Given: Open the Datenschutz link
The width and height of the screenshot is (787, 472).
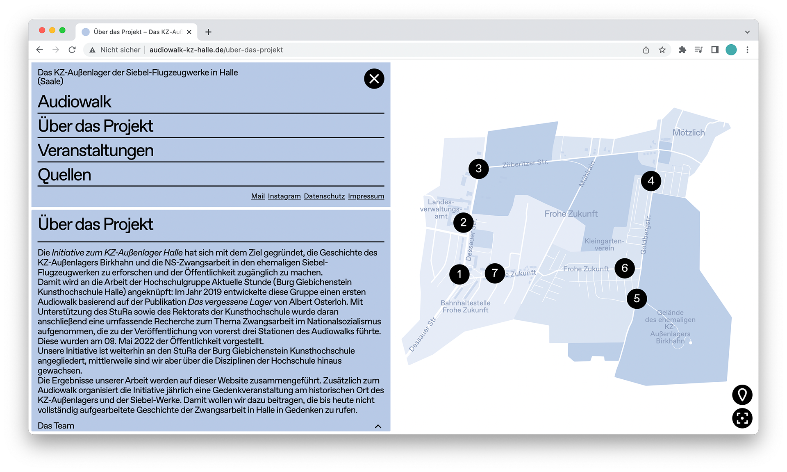Looking at the screenshot, I should [x=324, y=196].
